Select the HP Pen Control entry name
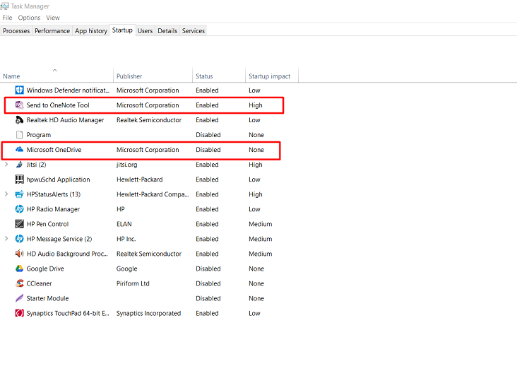517x383 pixels. [x=47, y=224]
